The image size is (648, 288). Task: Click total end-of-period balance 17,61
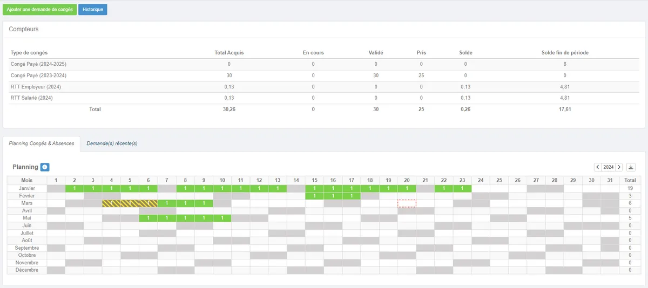click(565, 109)
